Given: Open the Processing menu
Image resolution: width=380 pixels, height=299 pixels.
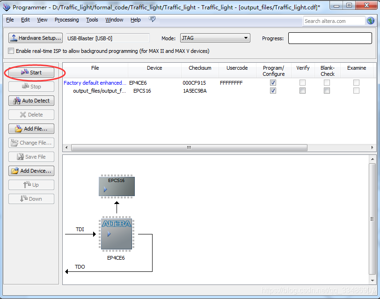Looking at the screenshot, I should 66,20.
